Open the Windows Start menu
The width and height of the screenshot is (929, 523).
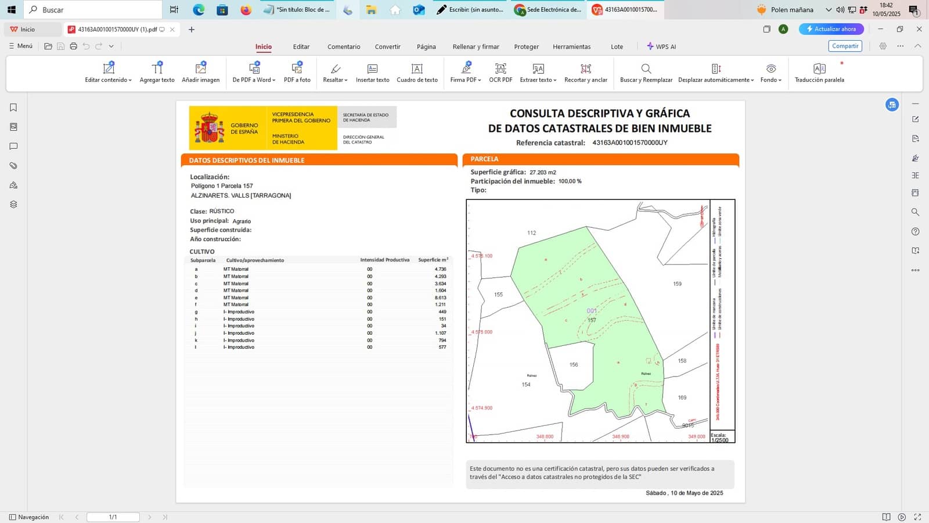[11, 9]
